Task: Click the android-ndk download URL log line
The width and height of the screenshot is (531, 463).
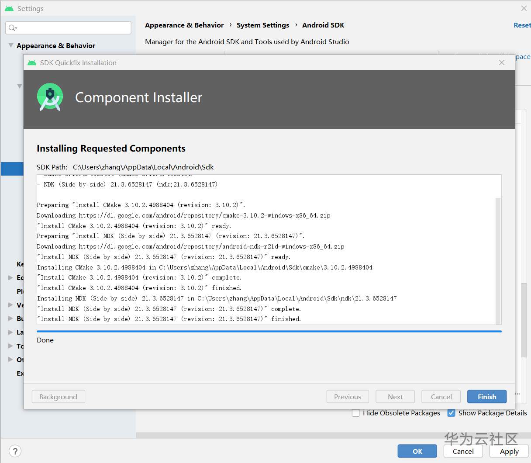Action: point(190,246)
